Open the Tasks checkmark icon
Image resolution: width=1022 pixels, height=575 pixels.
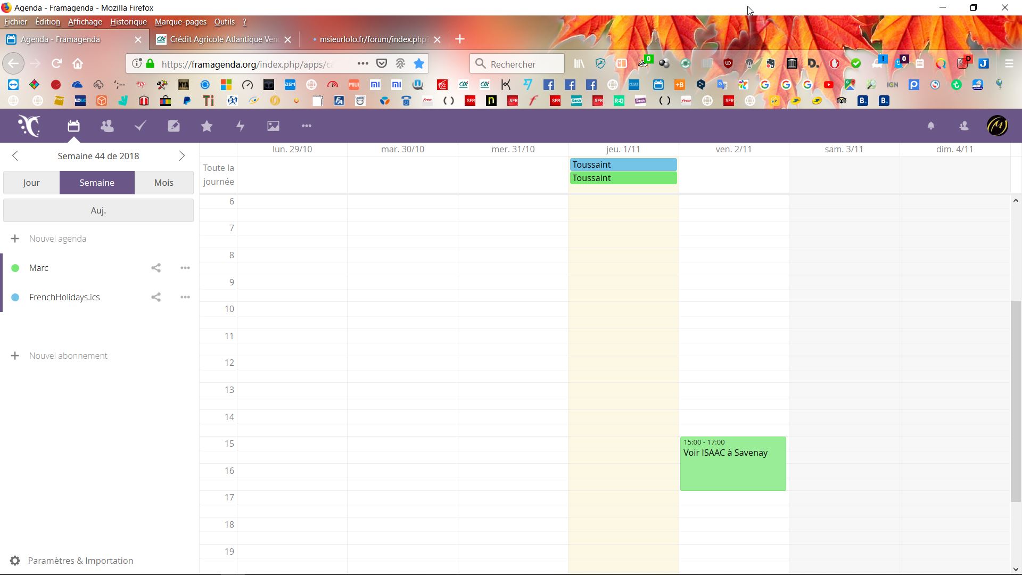141,126
